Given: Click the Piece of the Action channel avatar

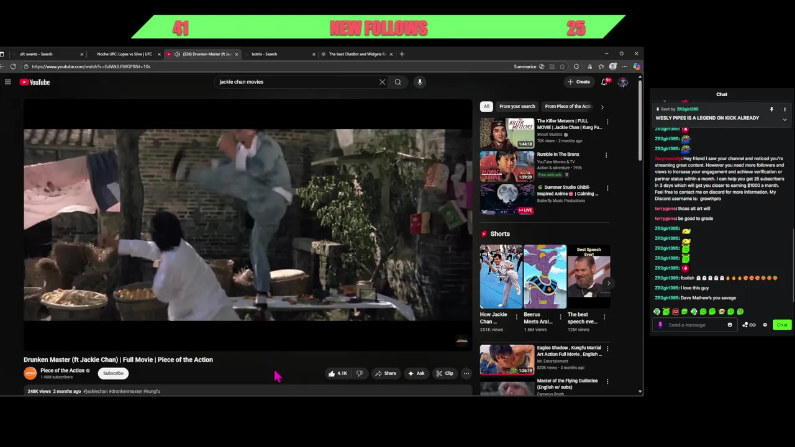Looking at the screenshot, I should [30, 373].
